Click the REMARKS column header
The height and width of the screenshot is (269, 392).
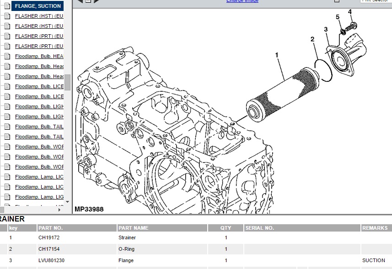pos(376,228)
